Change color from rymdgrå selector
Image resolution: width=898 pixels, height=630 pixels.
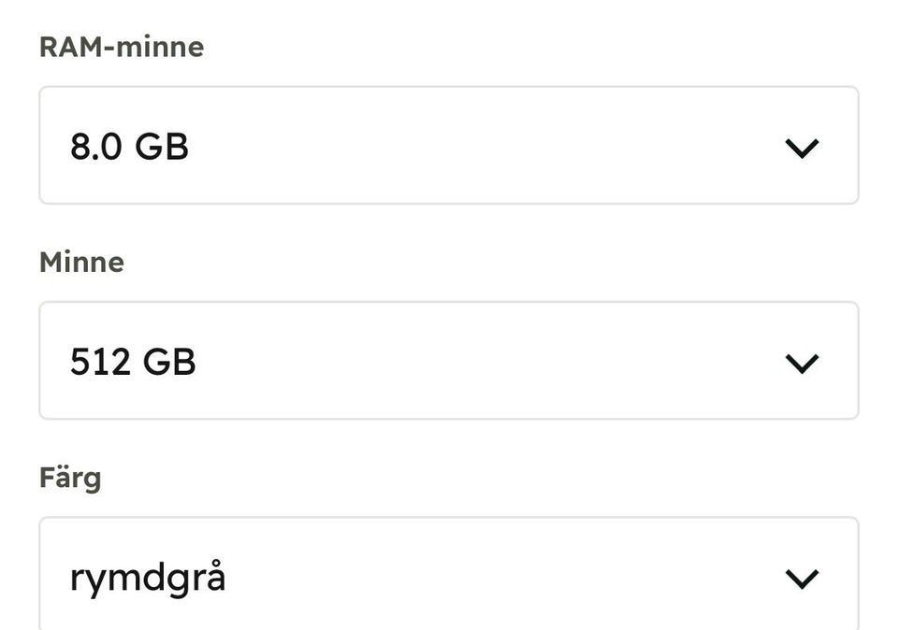click(449, 574)
